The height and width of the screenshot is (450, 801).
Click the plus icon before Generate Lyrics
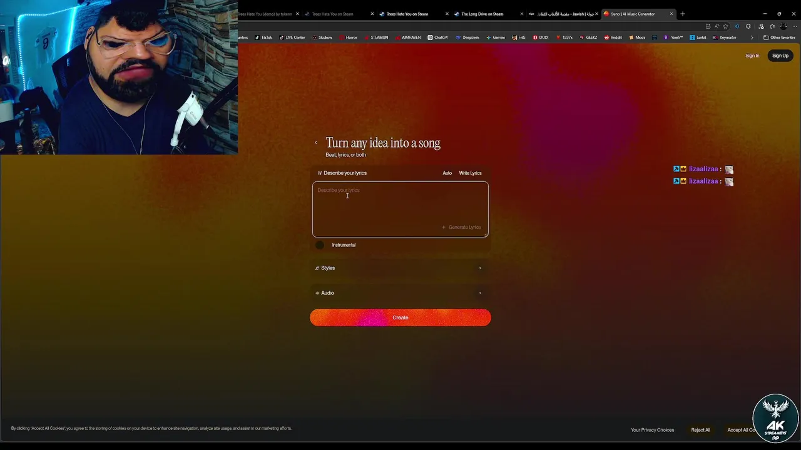[x=444, y=227]
